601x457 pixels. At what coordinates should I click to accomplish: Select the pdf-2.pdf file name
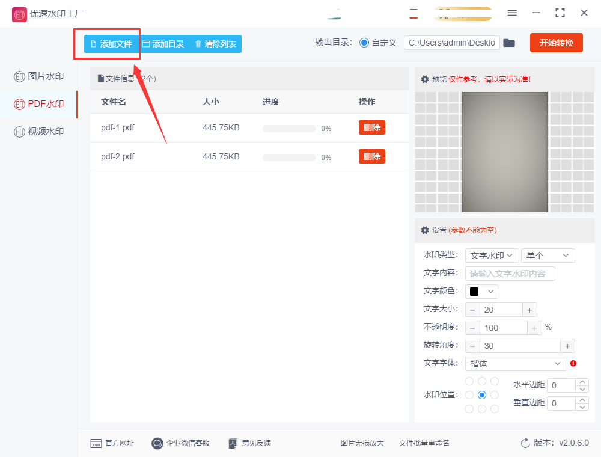(x=118, y=156)
